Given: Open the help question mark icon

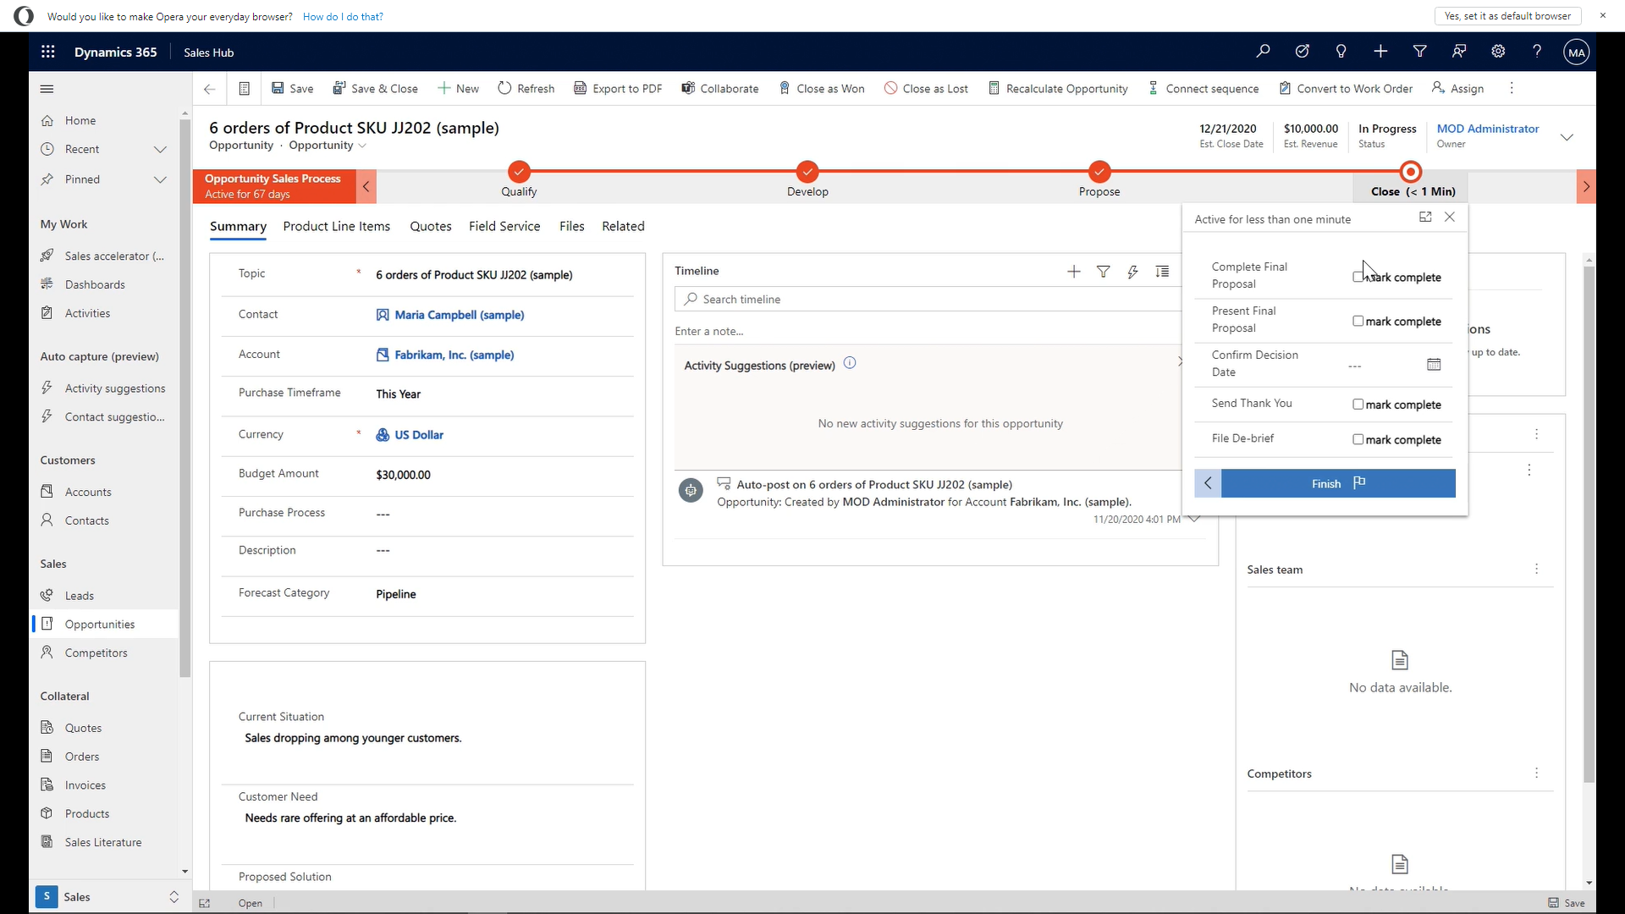Looking at the screenshot, I should pos(1537,52).
